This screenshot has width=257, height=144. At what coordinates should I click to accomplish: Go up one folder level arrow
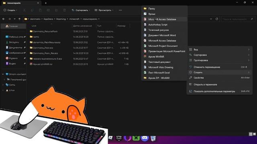(x=20, y=19)
